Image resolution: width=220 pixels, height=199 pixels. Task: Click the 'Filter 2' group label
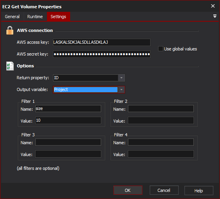pyautogui.click(x=121, y=101)
